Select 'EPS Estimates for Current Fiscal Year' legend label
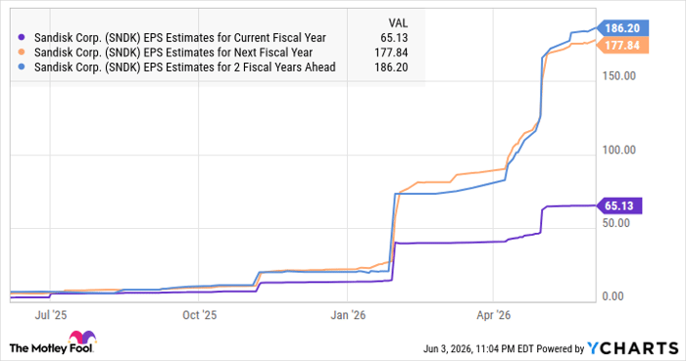The width and height of the screenshot is (686, 361). (180, 38)
